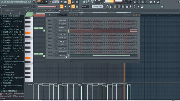Open the snap (none) dropdown in toolbar
This screenshot has width=180, height=101.
pos(85,7)
